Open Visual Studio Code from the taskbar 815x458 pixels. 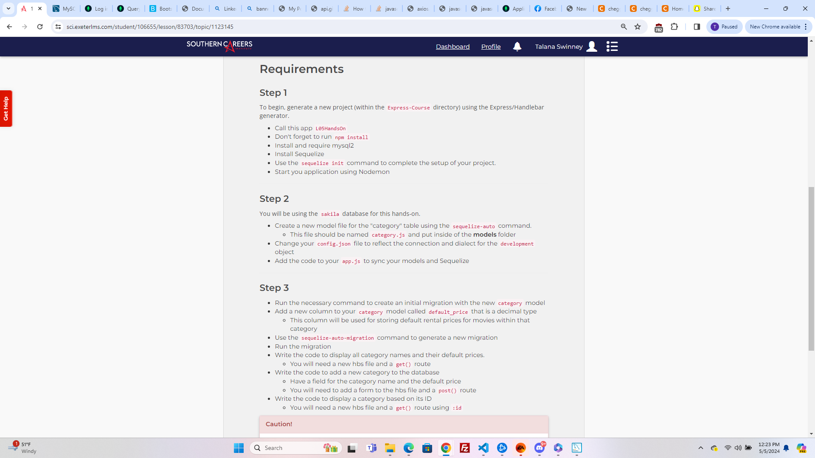483,448
